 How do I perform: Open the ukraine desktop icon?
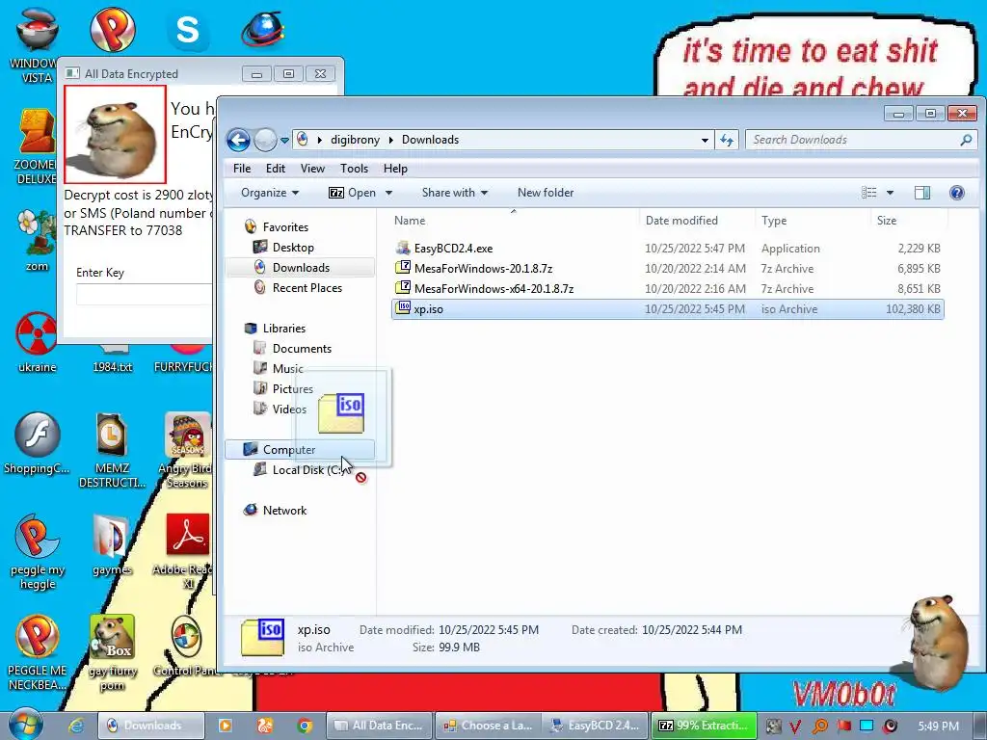click(x=37, y=342)
